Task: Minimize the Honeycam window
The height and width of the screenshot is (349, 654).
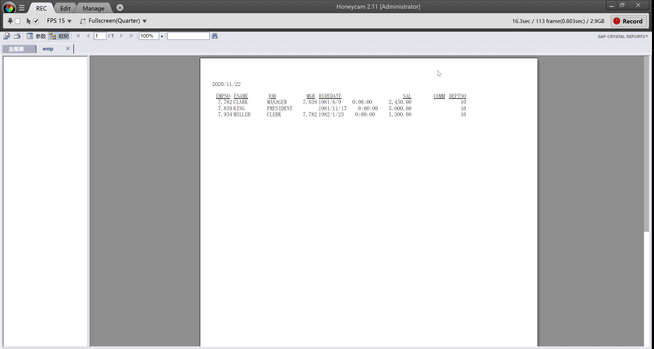Action: tap(612, 5)
